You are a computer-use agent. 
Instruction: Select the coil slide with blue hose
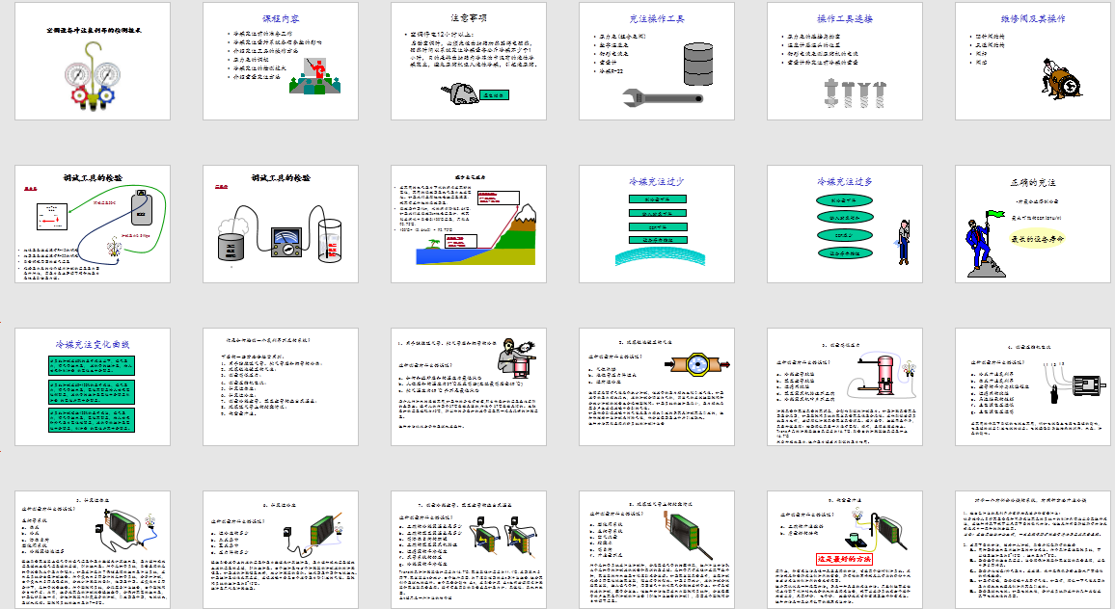[93, 549]
